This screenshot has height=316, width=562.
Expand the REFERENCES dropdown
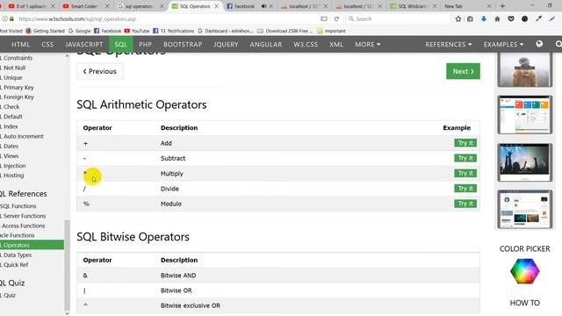pos(449,45)
